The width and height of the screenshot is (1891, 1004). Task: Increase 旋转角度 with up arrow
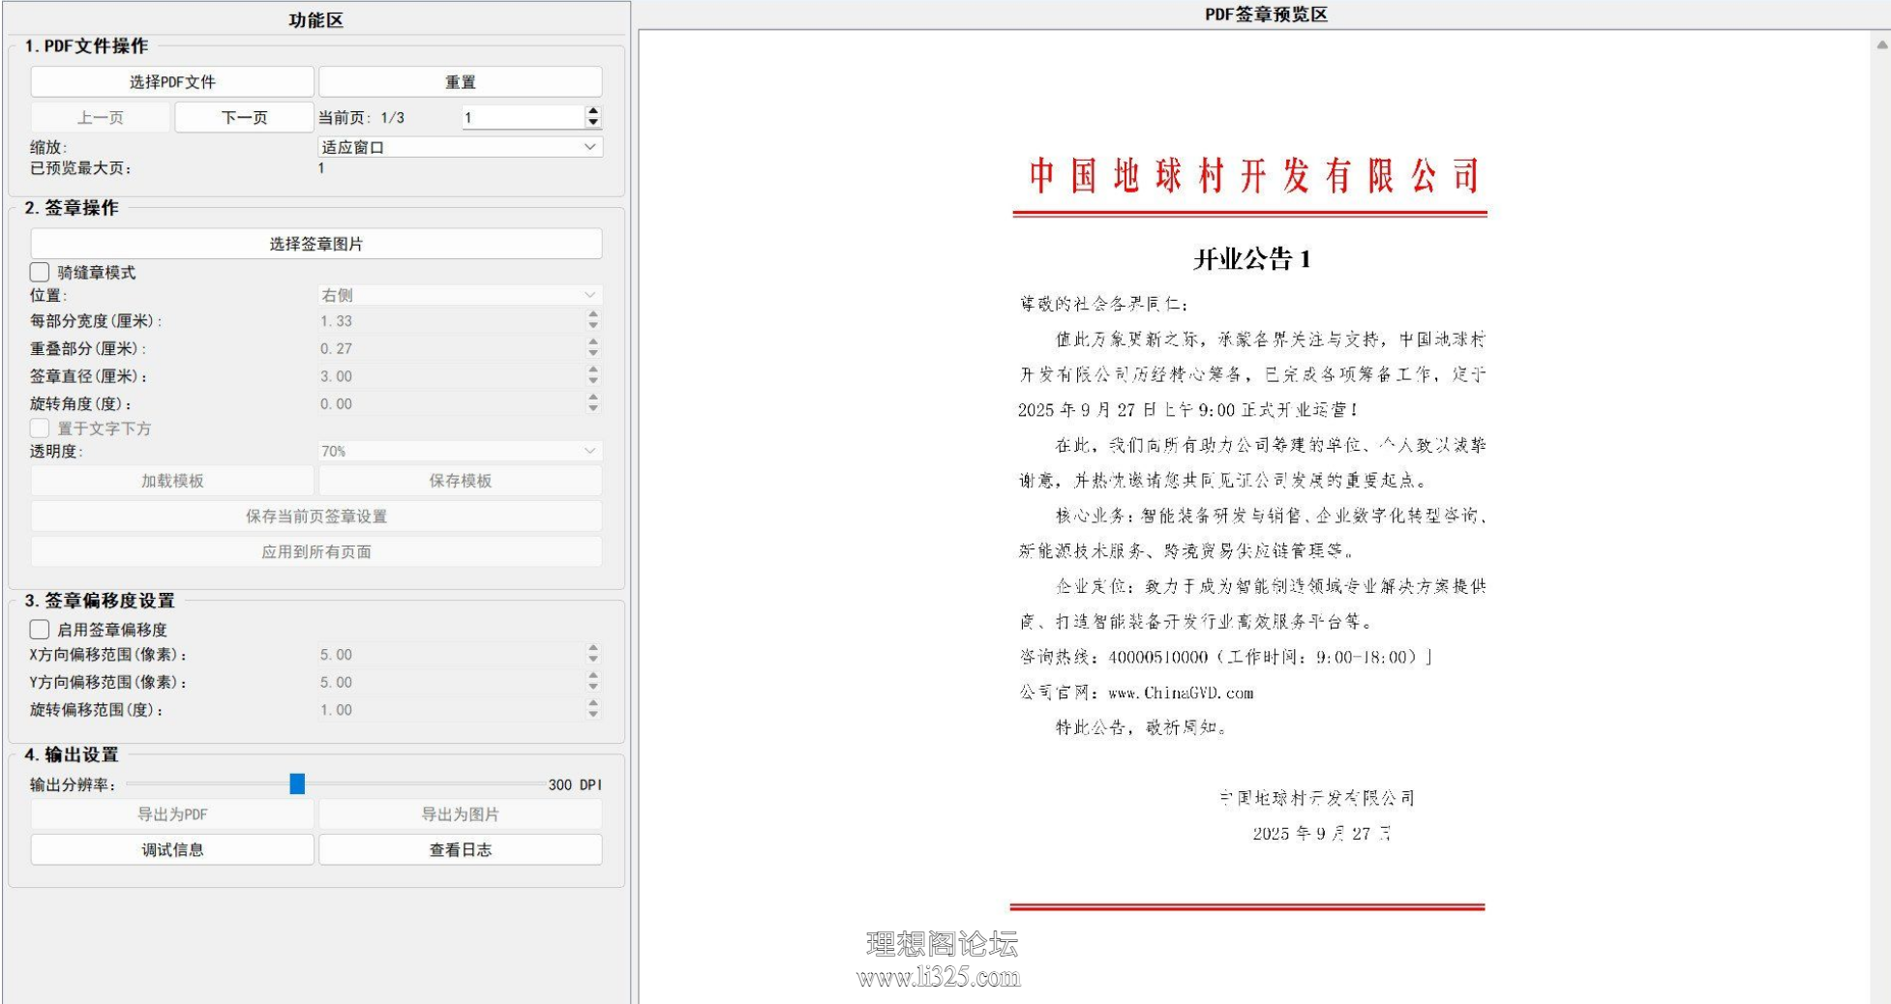point(593,398)
